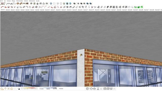The height and width of the screenshot is (91, 162).
Task: Click the checkmark circle render icon
Action: (x=87, y=89)
